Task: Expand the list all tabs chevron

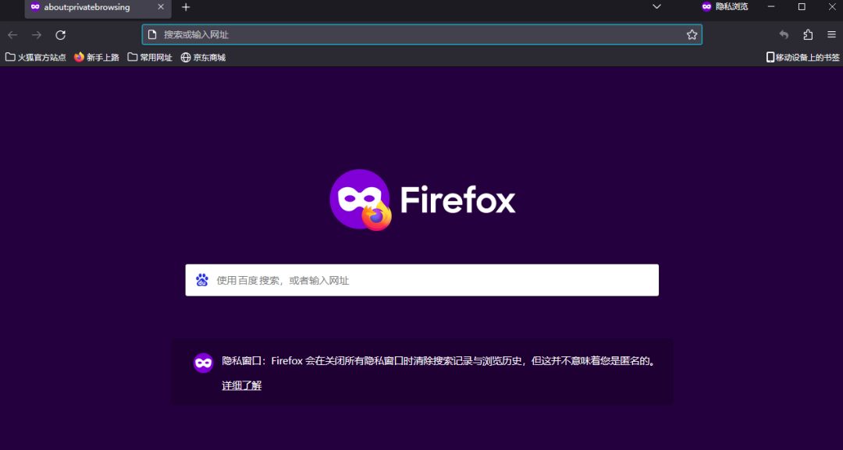Action: click(656, 7)
